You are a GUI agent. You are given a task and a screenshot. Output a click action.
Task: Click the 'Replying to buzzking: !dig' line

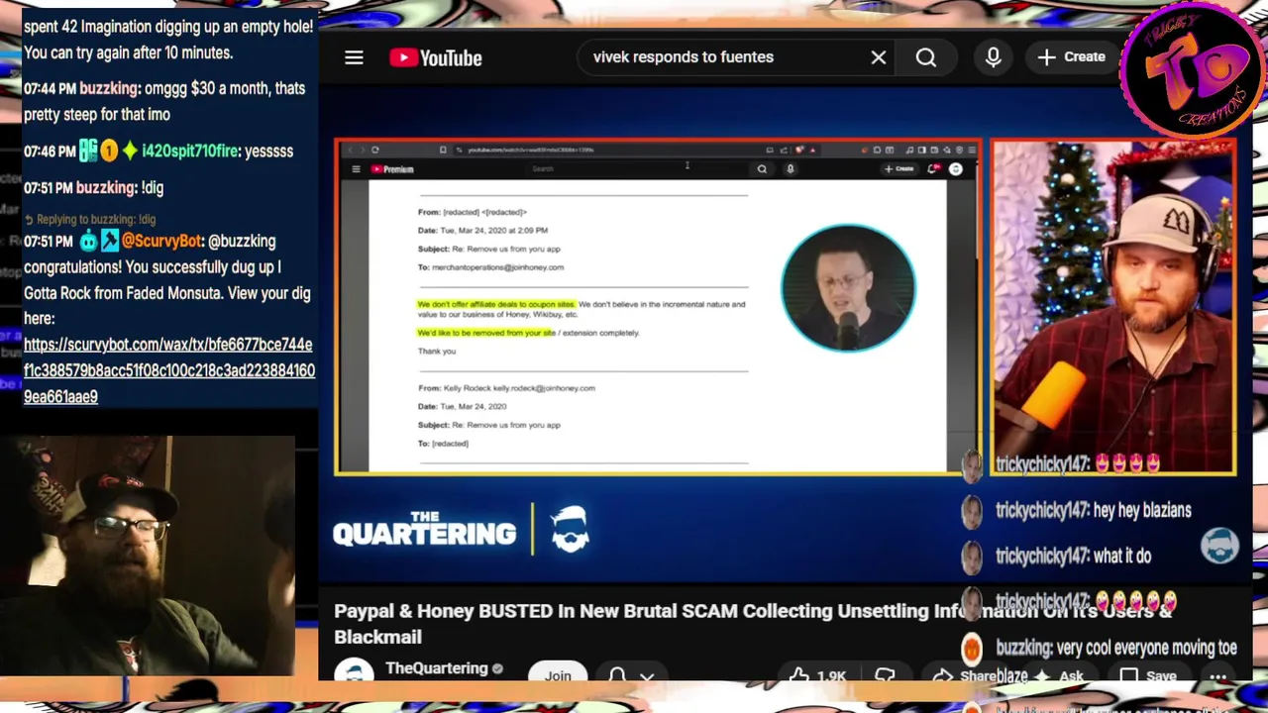90,219
